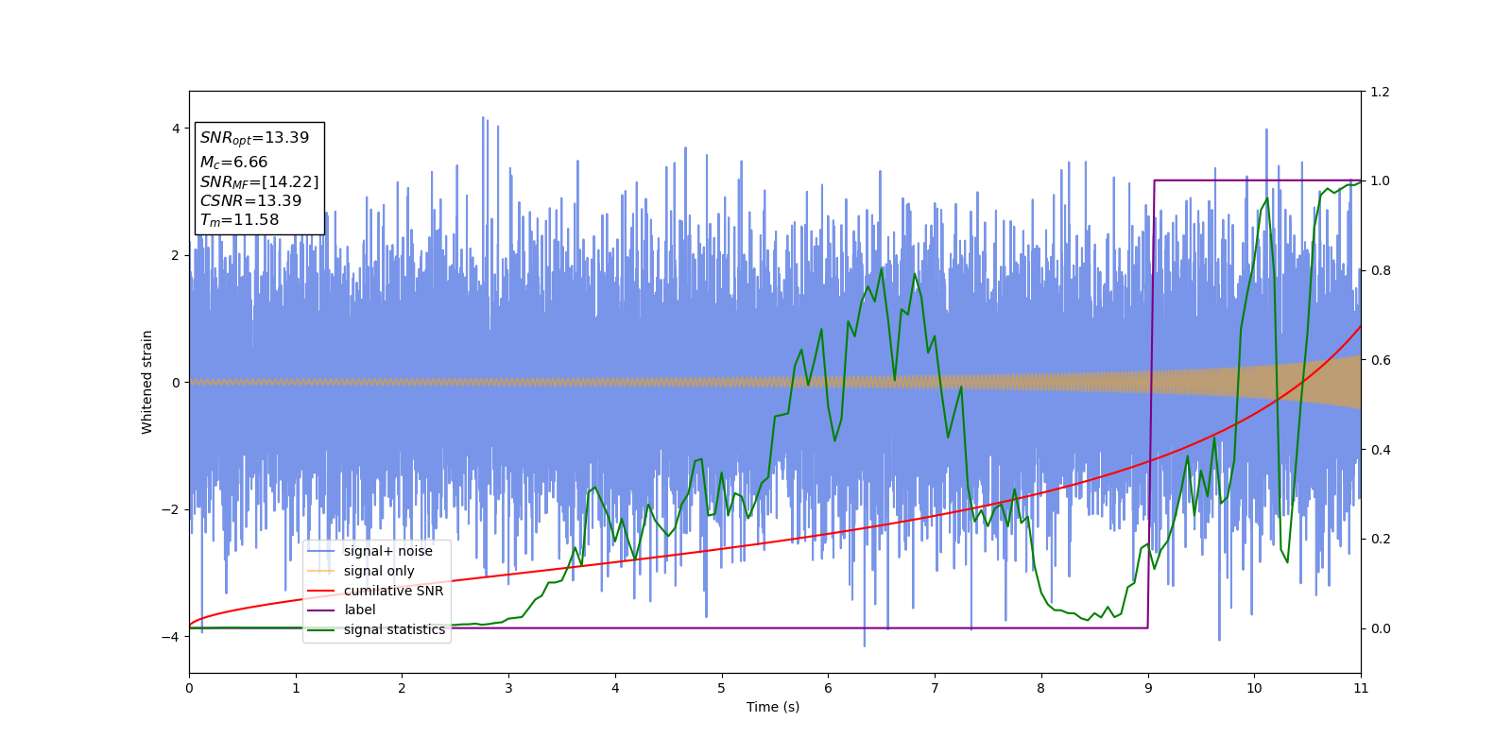Click the x-axis tick label 9
Image resolution: width=1512 pixels, height=756 pixels.
coord(1148,688)
